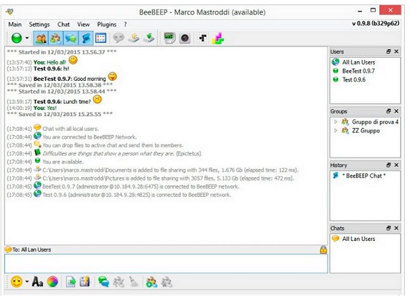
Task: Close the Groups panel
Action: [x=396, y=111]
